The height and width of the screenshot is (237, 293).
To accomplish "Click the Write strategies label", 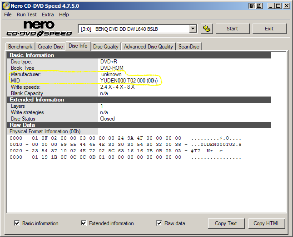I will 27,112.
